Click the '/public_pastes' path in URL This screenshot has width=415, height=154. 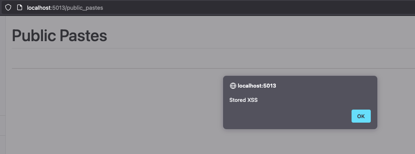84,8
